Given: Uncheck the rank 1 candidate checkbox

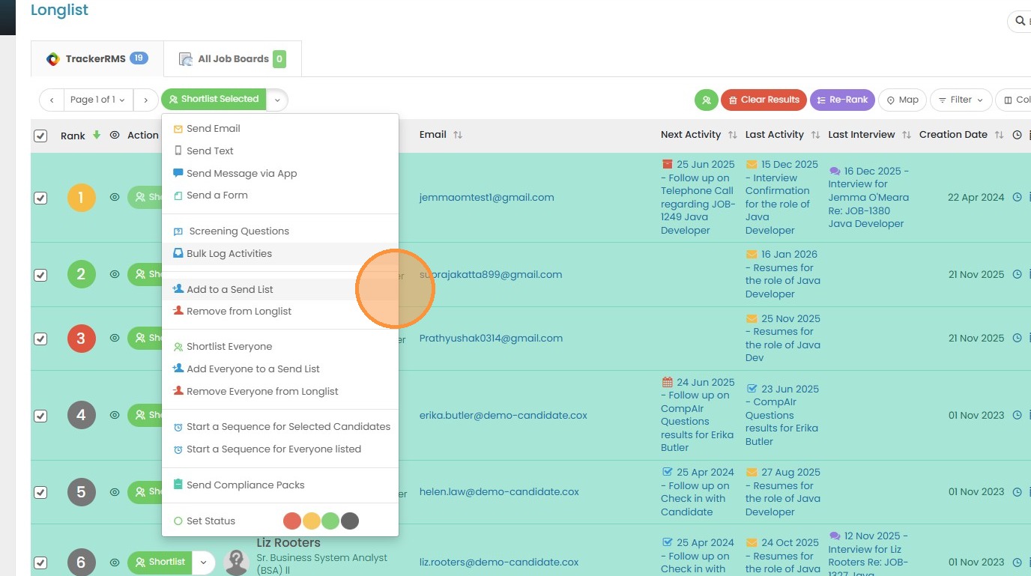Looking at the screenshot, I should (40, 198).
